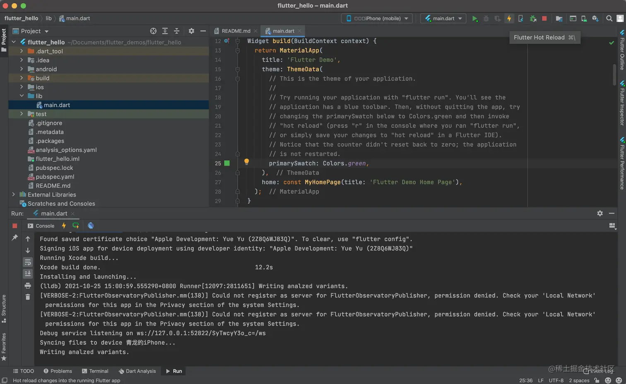Viewport: 626px width, 384px height.
Task: Open the Terminal tab
Action: [95, 371]
